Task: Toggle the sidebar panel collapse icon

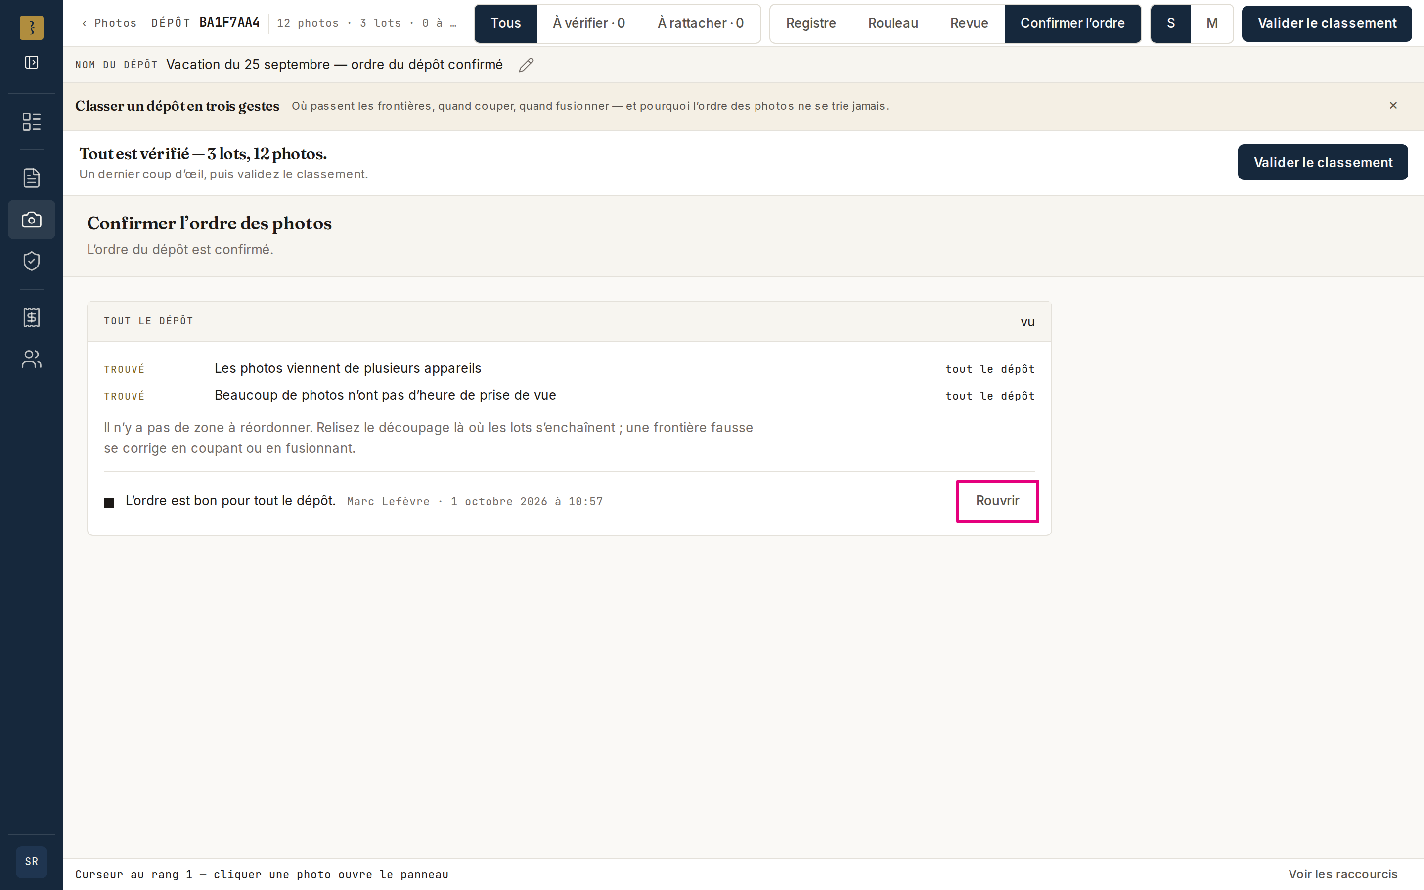Action: 31,62
